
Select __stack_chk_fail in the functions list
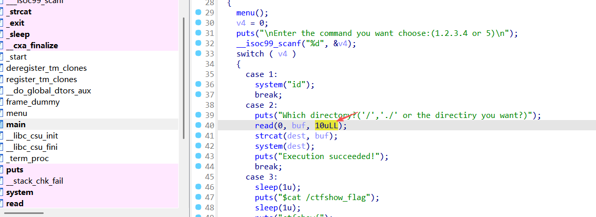pos(34,181)
